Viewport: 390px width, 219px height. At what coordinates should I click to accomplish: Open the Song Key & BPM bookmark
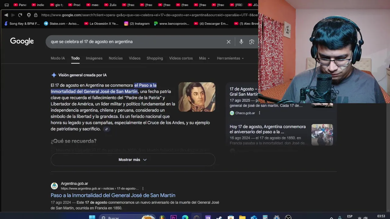point(22,23)
